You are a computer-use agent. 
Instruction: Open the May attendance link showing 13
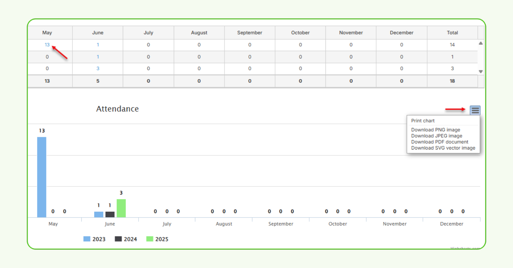point(47,45)
